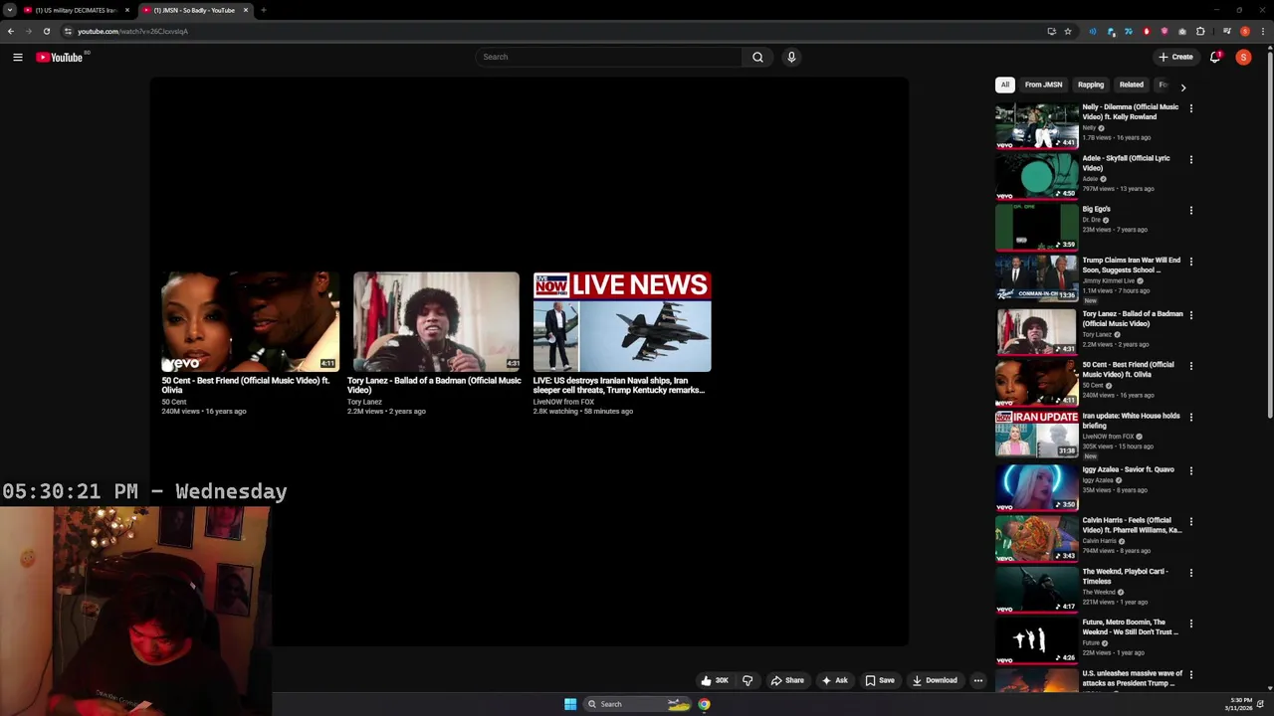Viewport: 1274px width, 716px height.
Task: Click the YouTube search input field
Action: 609,57
